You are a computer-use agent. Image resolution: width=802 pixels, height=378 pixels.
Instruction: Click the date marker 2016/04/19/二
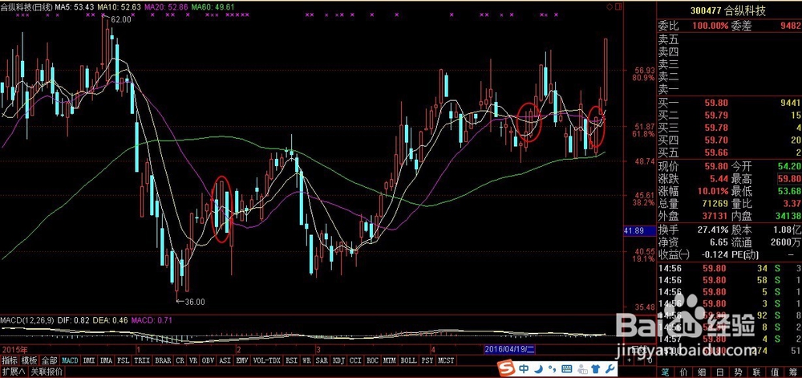(509, 350)
